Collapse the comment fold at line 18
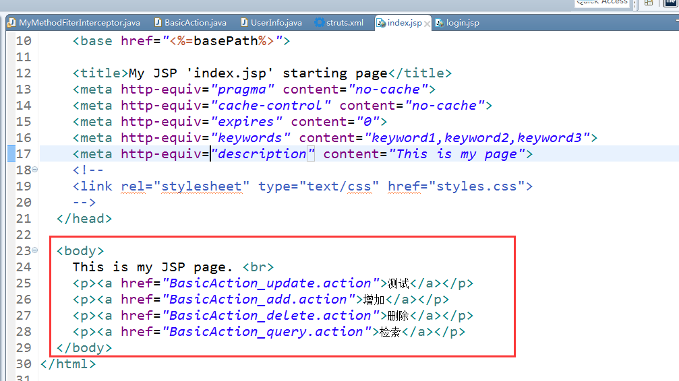 click(34, 170)
